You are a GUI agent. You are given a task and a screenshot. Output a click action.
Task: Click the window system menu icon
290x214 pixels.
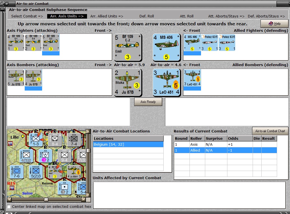click(6, 4)
